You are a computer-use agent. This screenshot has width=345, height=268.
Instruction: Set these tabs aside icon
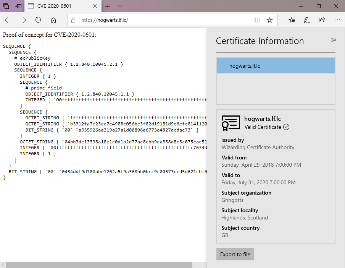[18, 6]
